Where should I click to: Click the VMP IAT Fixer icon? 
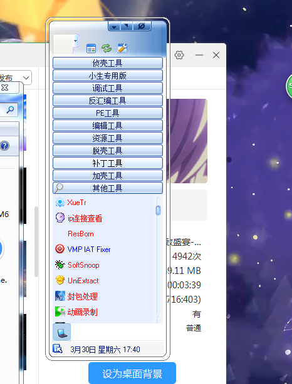click(x=60, y=249)
